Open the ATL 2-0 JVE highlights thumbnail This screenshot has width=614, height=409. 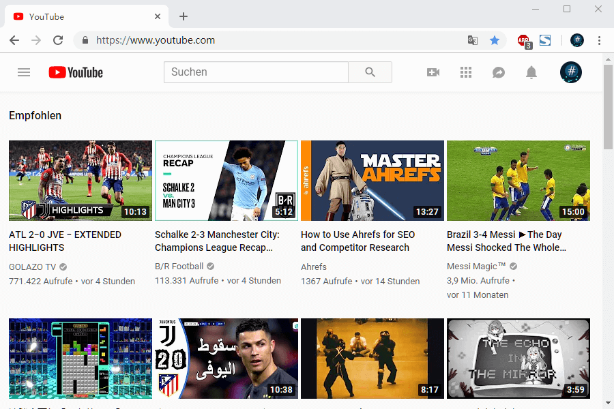[x=81, y=181]
